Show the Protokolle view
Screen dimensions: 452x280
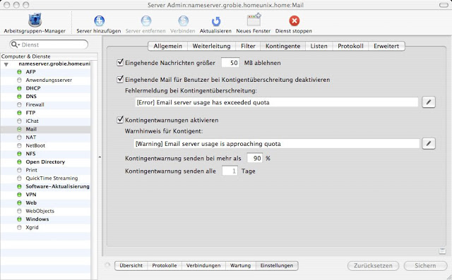[x=165, y=266]
